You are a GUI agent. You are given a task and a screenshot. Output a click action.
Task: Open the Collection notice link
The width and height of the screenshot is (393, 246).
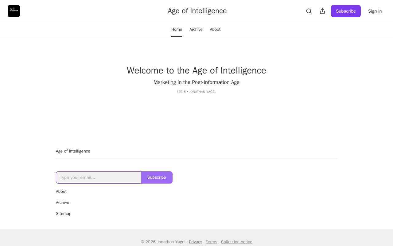coord(236,242)
